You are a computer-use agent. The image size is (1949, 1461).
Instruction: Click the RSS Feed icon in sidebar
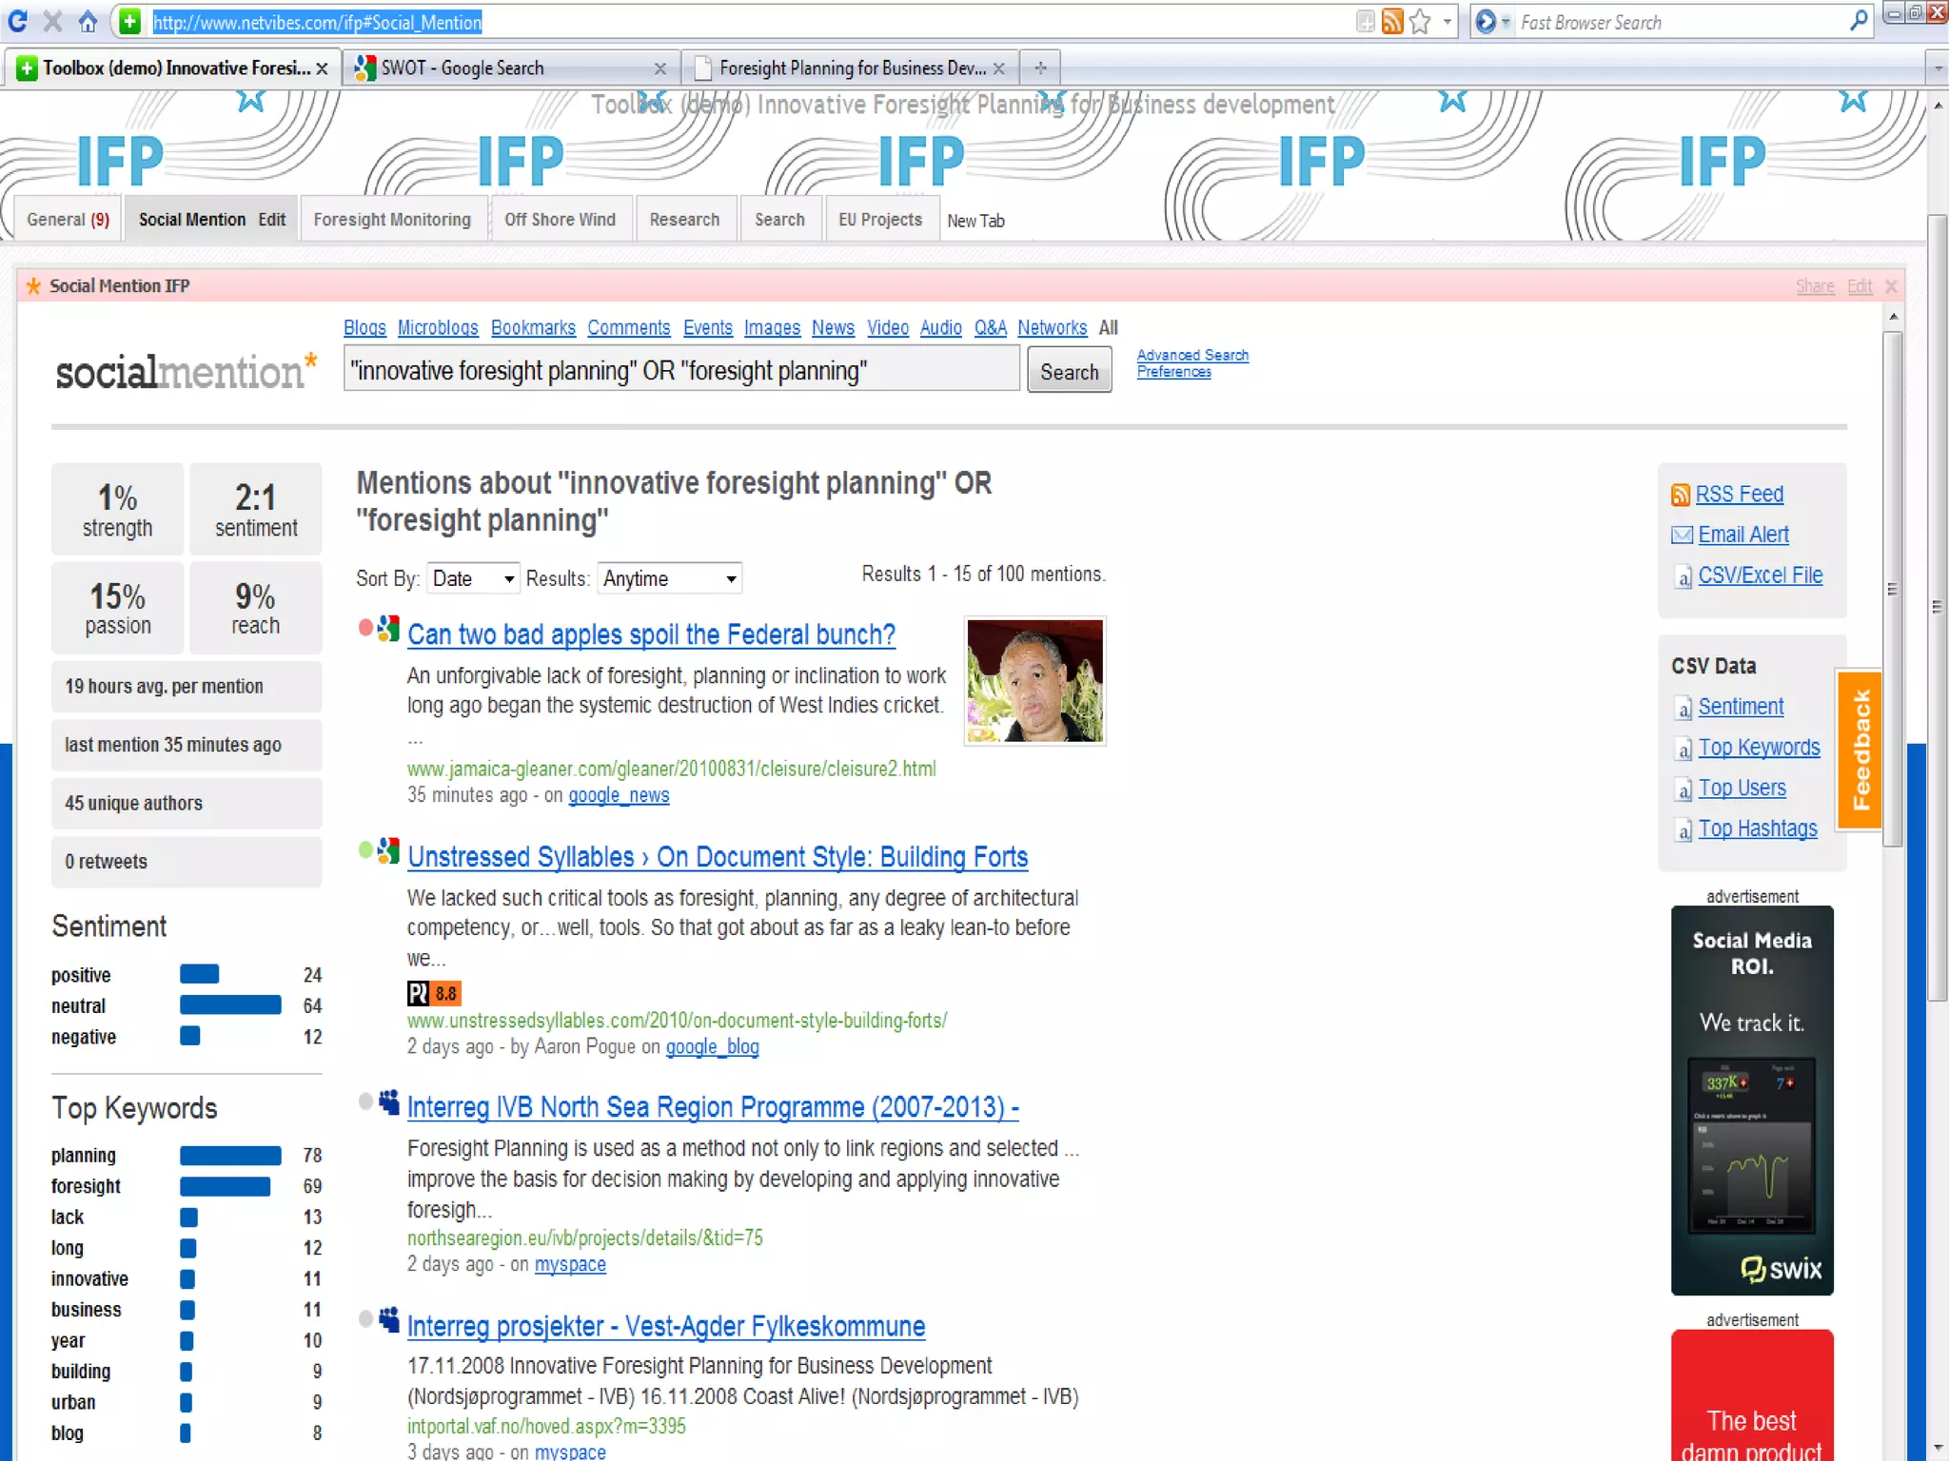click(x=1681, y=495)
